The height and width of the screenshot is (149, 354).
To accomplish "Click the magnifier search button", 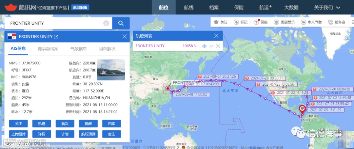I will point(121,23).
